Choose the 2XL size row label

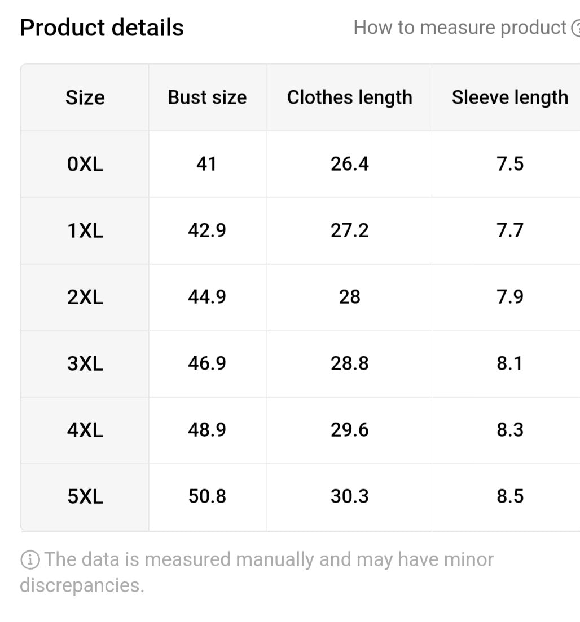pos(85,297)
